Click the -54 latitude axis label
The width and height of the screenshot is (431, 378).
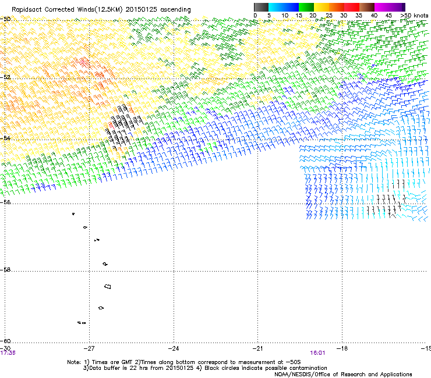tap(5, 138)
